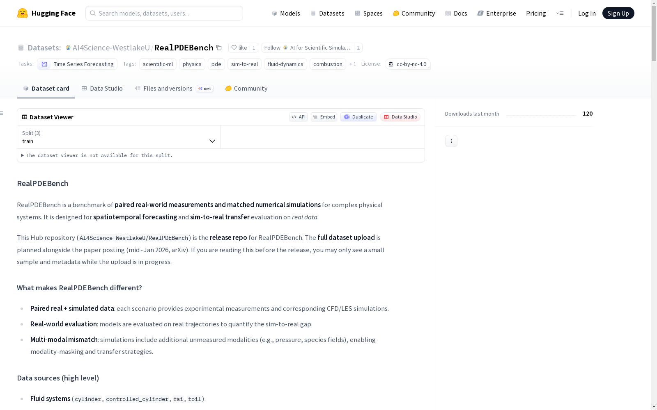Click the Hugging Face logo icon

point(23,13)
